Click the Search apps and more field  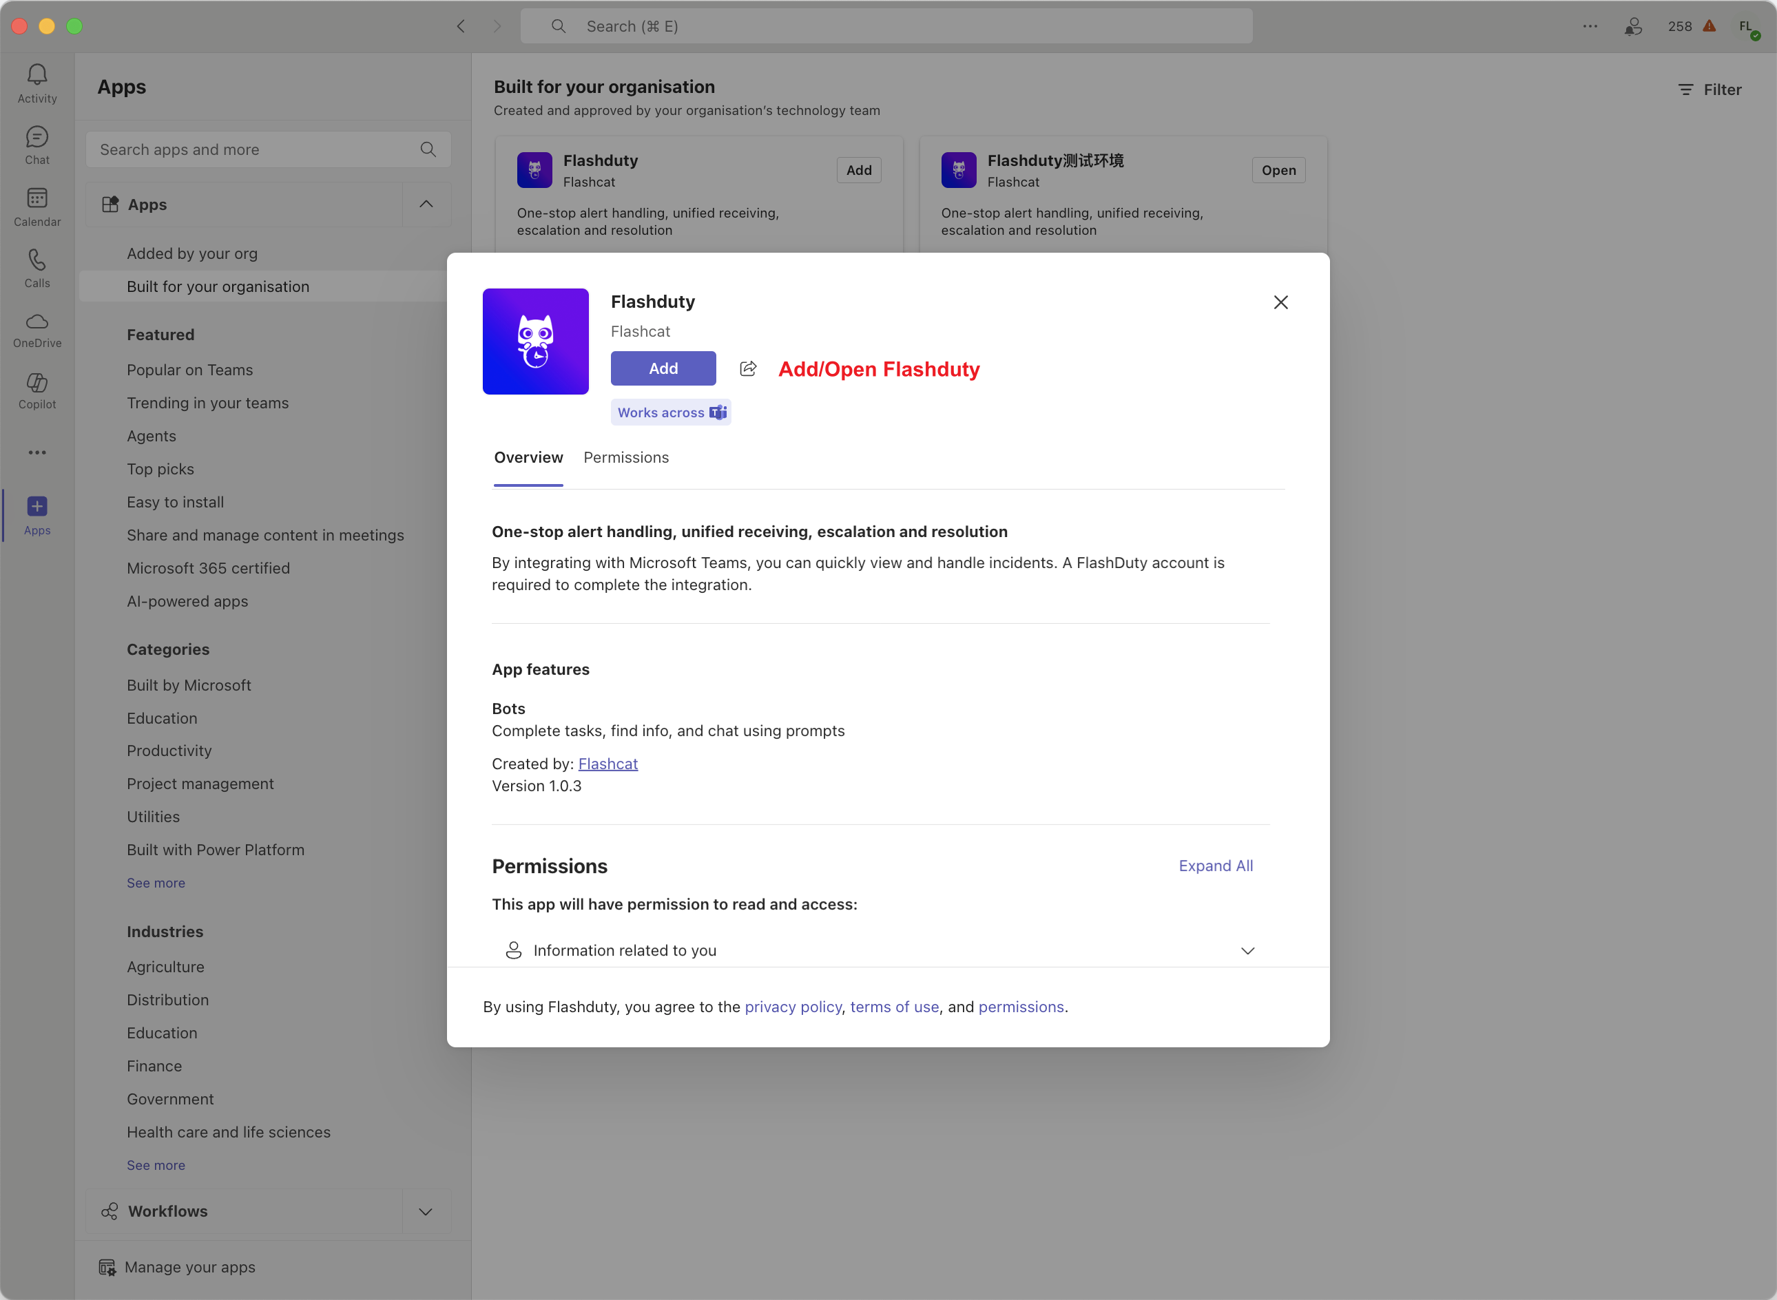point(267,149)
